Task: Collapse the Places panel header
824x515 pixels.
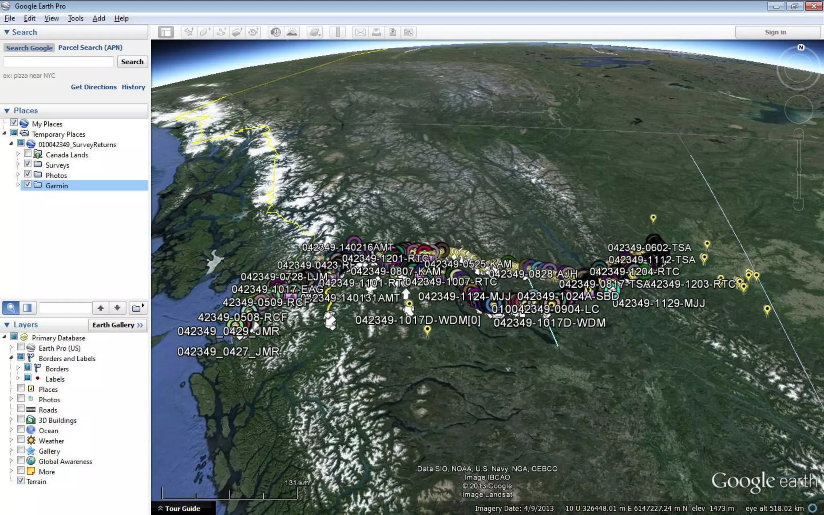Action: pos(7,111)
